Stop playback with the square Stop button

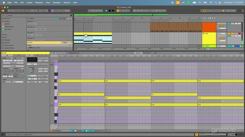pos(110,11)
